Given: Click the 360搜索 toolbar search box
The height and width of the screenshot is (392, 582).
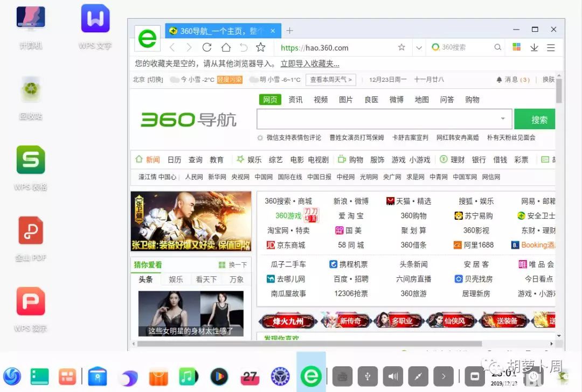Looking at the screenshot, I should tap(466, 47).
